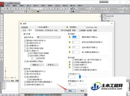Click the 圆弧和圆的平滑度(A) input field
This screenshot has width=130, height=96.
(76, 37)
